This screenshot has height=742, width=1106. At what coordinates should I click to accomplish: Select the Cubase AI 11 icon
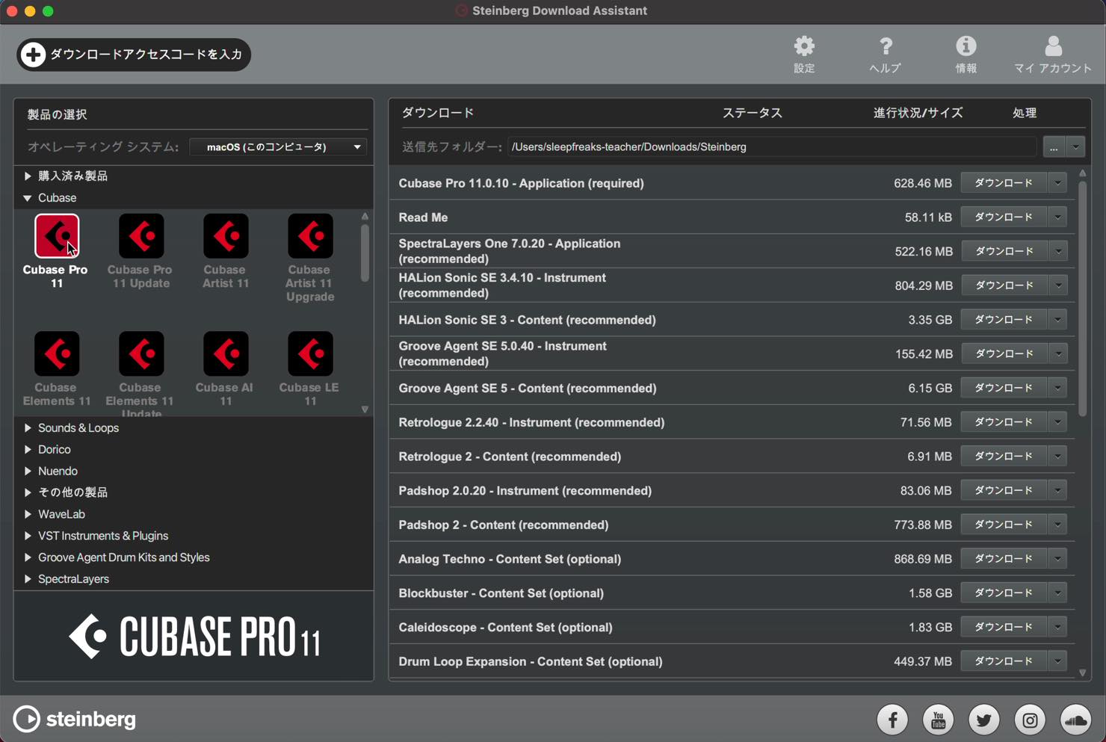click(x=226, y=354)
